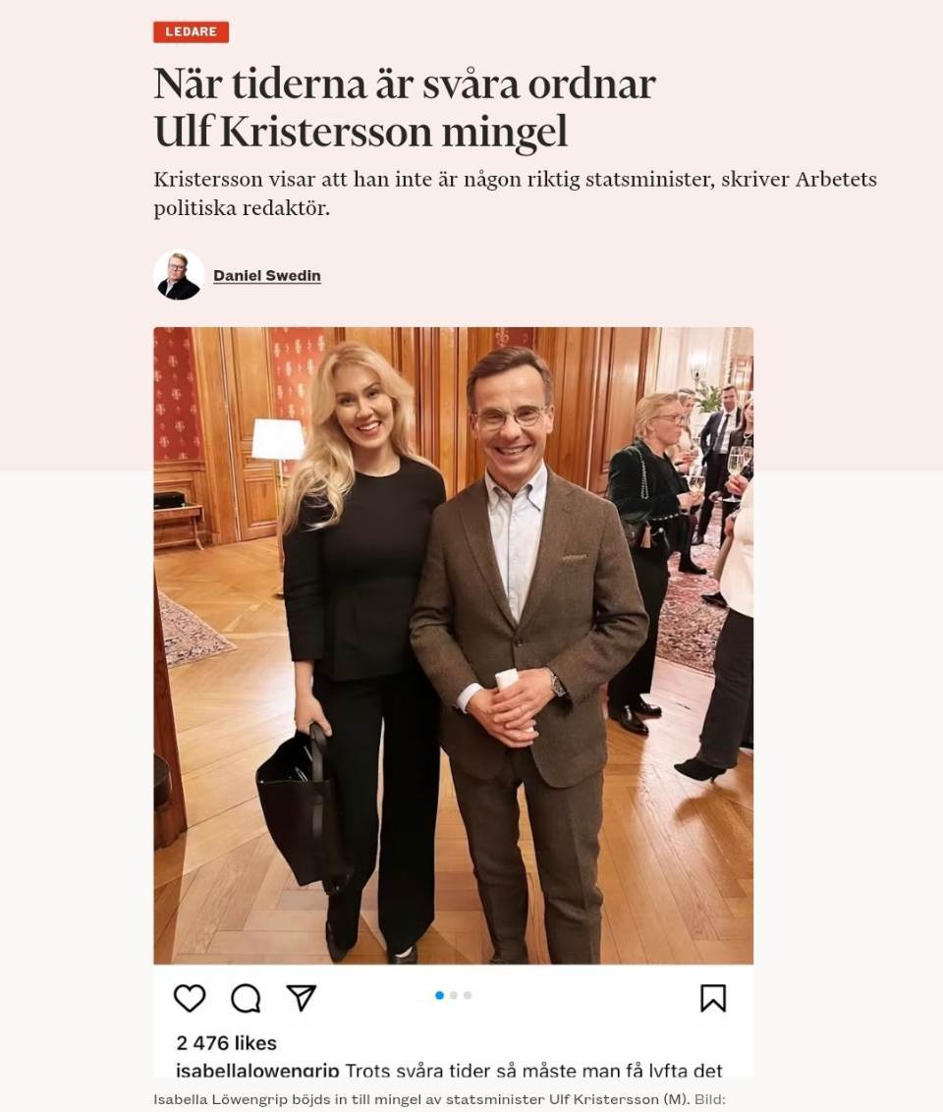This screenshot has width=943, height=1112.
Task: Click the image caption mentioning Isabella Löwengrip
Action: coord(421,1099)
